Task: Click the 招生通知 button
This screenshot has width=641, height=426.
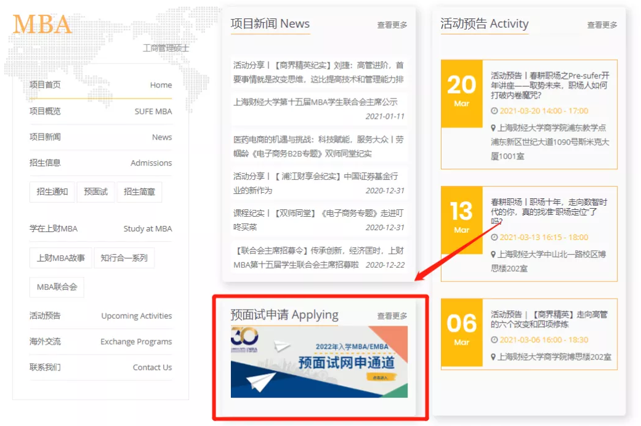Action: (x=52, y=191)
